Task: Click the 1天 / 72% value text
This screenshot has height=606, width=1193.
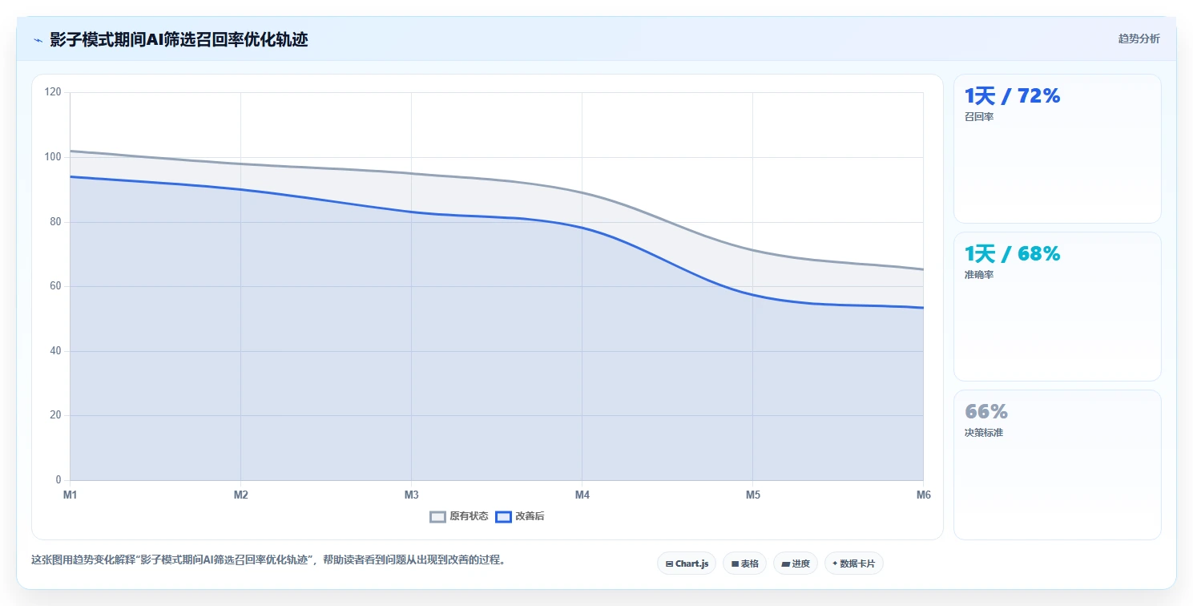Action: pos(1012,96)
